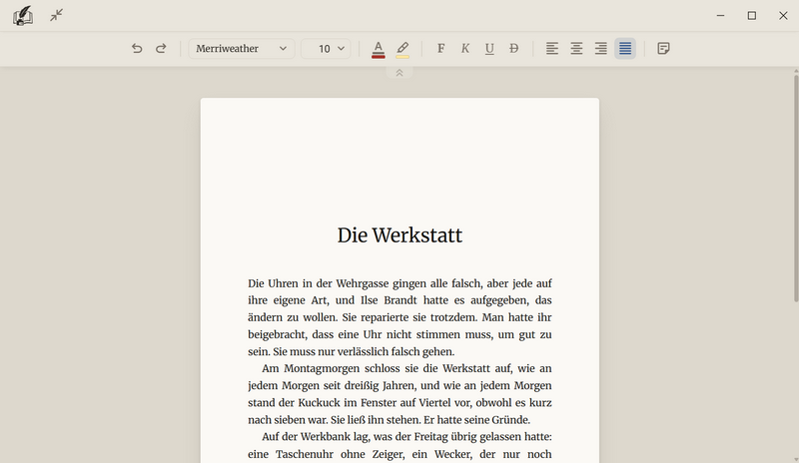This screenshot has height=463, width=799.
Task: Toggle bold (F) formatting
Action: (440, 48)
